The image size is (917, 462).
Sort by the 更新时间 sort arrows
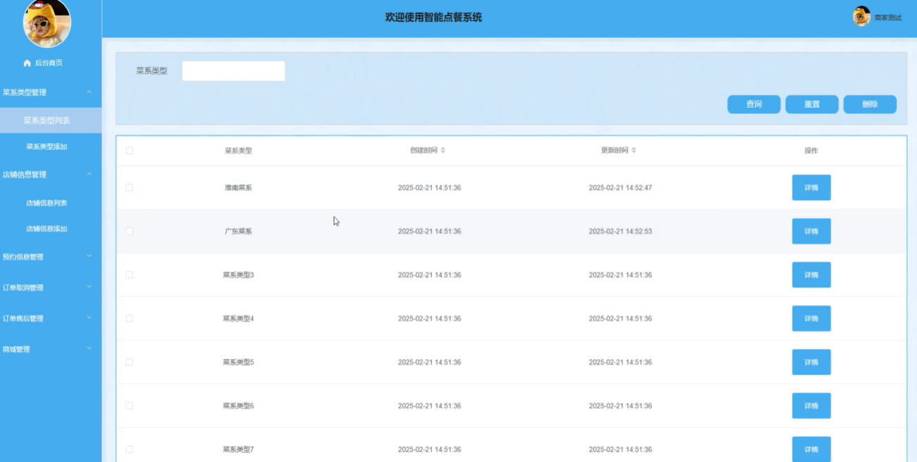tap(634, 151)
